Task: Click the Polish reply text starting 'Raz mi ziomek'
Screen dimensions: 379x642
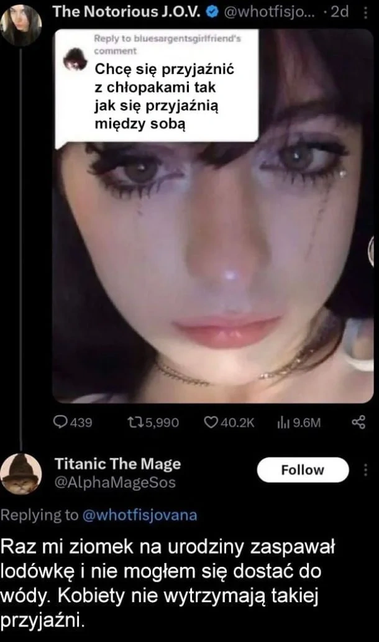Action: (x=168, y=584)
